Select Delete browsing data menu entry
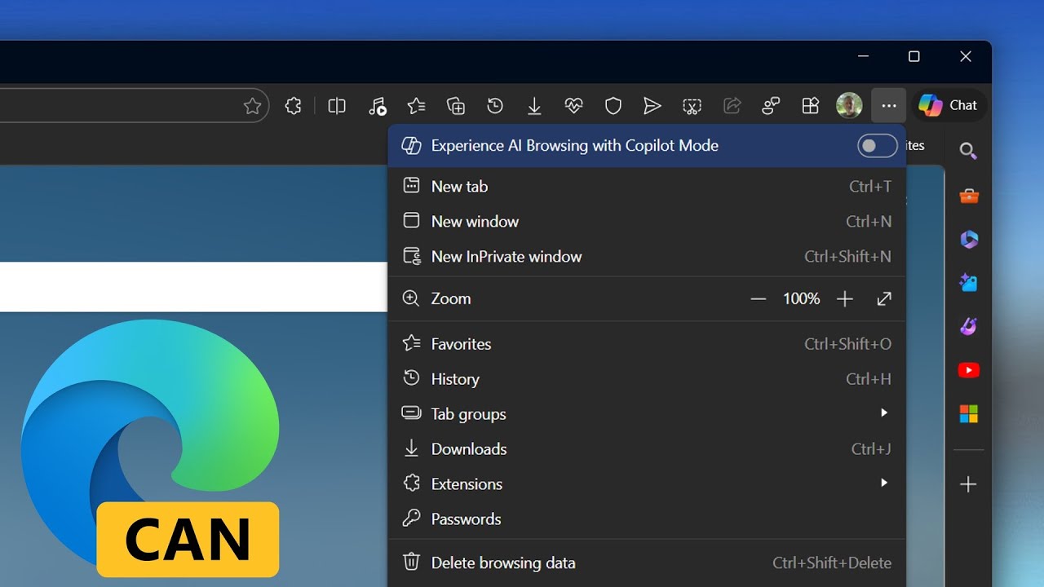1044x587 pixels. tap(647, 563)
